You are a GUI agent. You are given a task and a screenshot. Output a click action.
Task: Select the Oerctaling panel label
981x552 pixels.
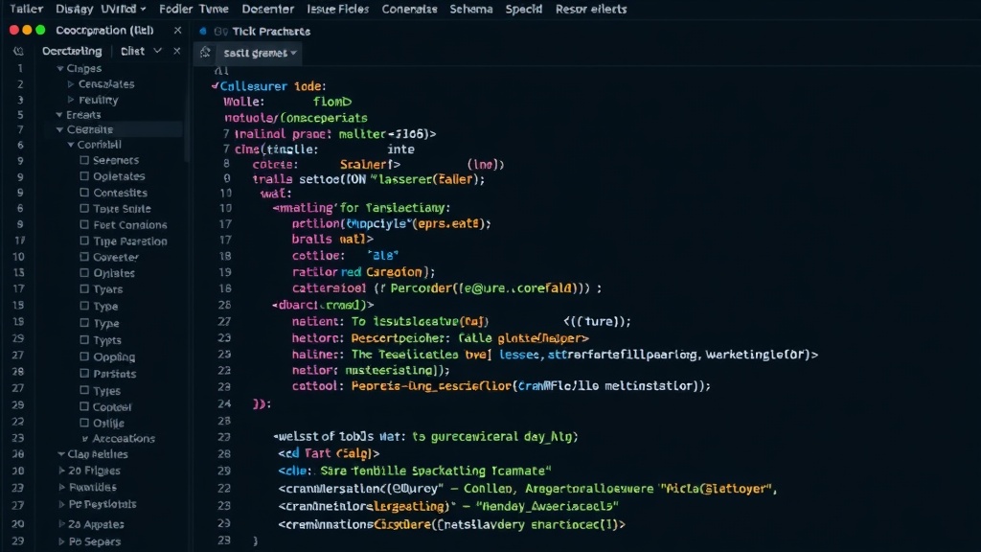72,51
